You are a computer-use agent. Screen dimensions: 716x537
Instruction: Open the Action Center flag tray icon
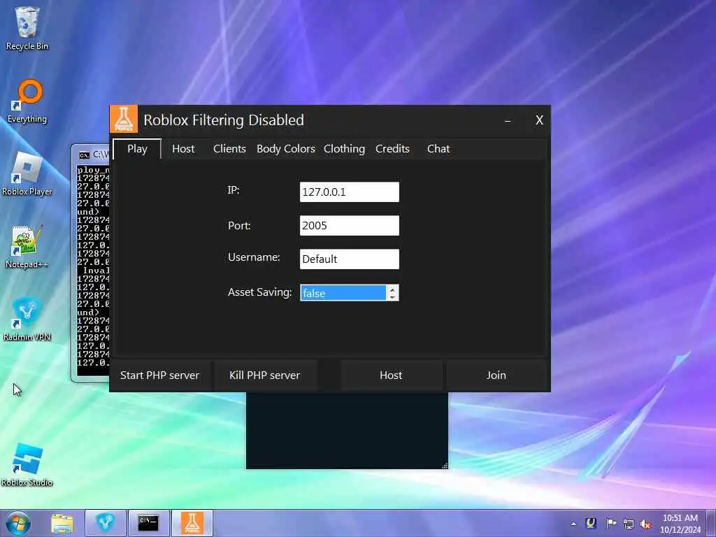coord(610,523)
